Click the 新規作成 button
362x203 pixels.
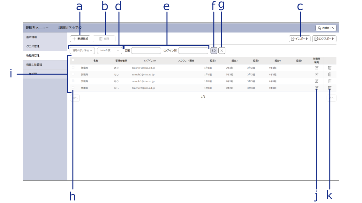point(80,39)
